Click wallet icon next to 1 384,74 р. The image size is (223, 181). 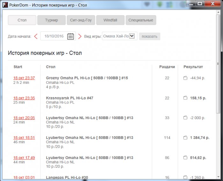pos(185,138)
